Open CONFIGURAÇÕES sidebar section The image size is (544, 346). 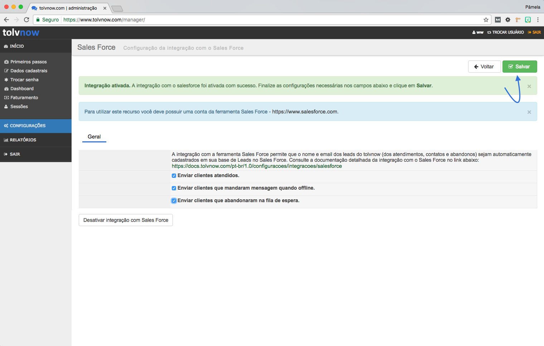click(36, 126)
